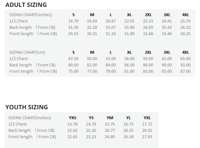Click the adult cm 1/2 Chest value 47.50
The height and width of the screenshot is (148, 200).
click(x=73, y=58)
